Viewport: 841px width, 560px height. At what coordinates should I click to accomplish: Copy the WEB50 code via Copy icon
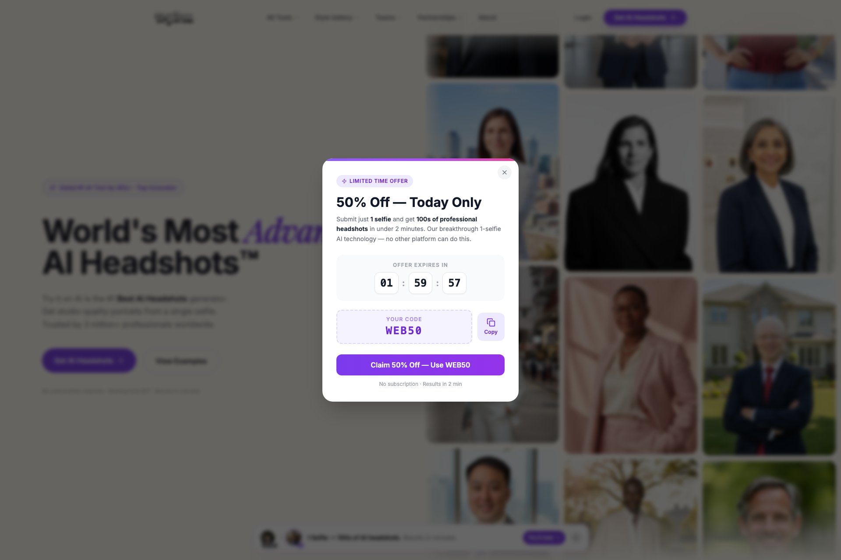(491, 326)
